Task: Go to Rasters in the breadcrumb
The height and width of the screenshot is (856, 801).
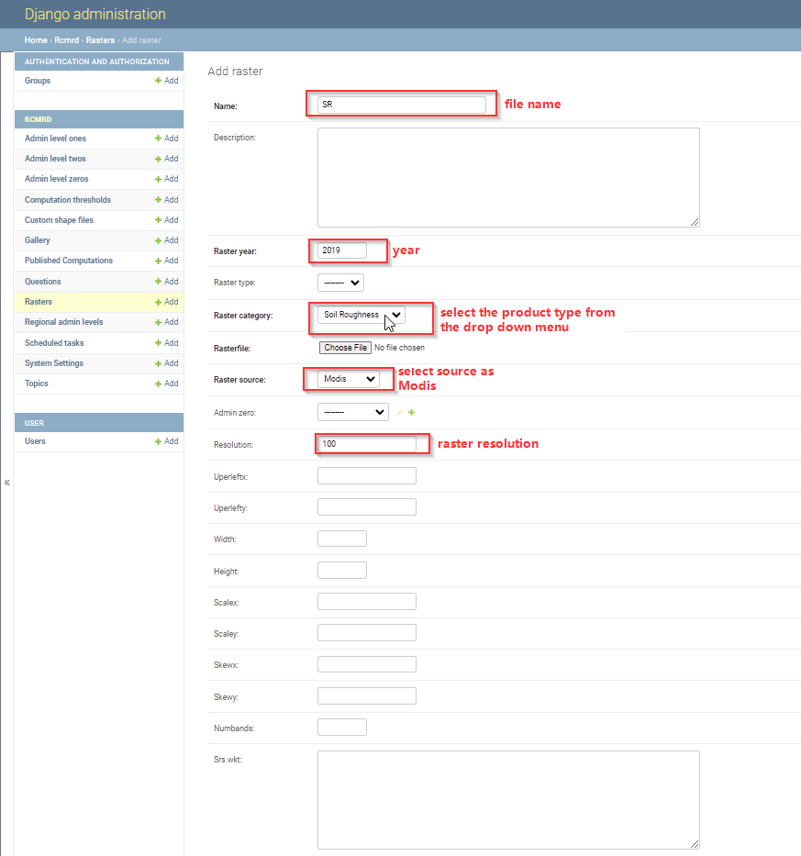Action: (100, 39)
